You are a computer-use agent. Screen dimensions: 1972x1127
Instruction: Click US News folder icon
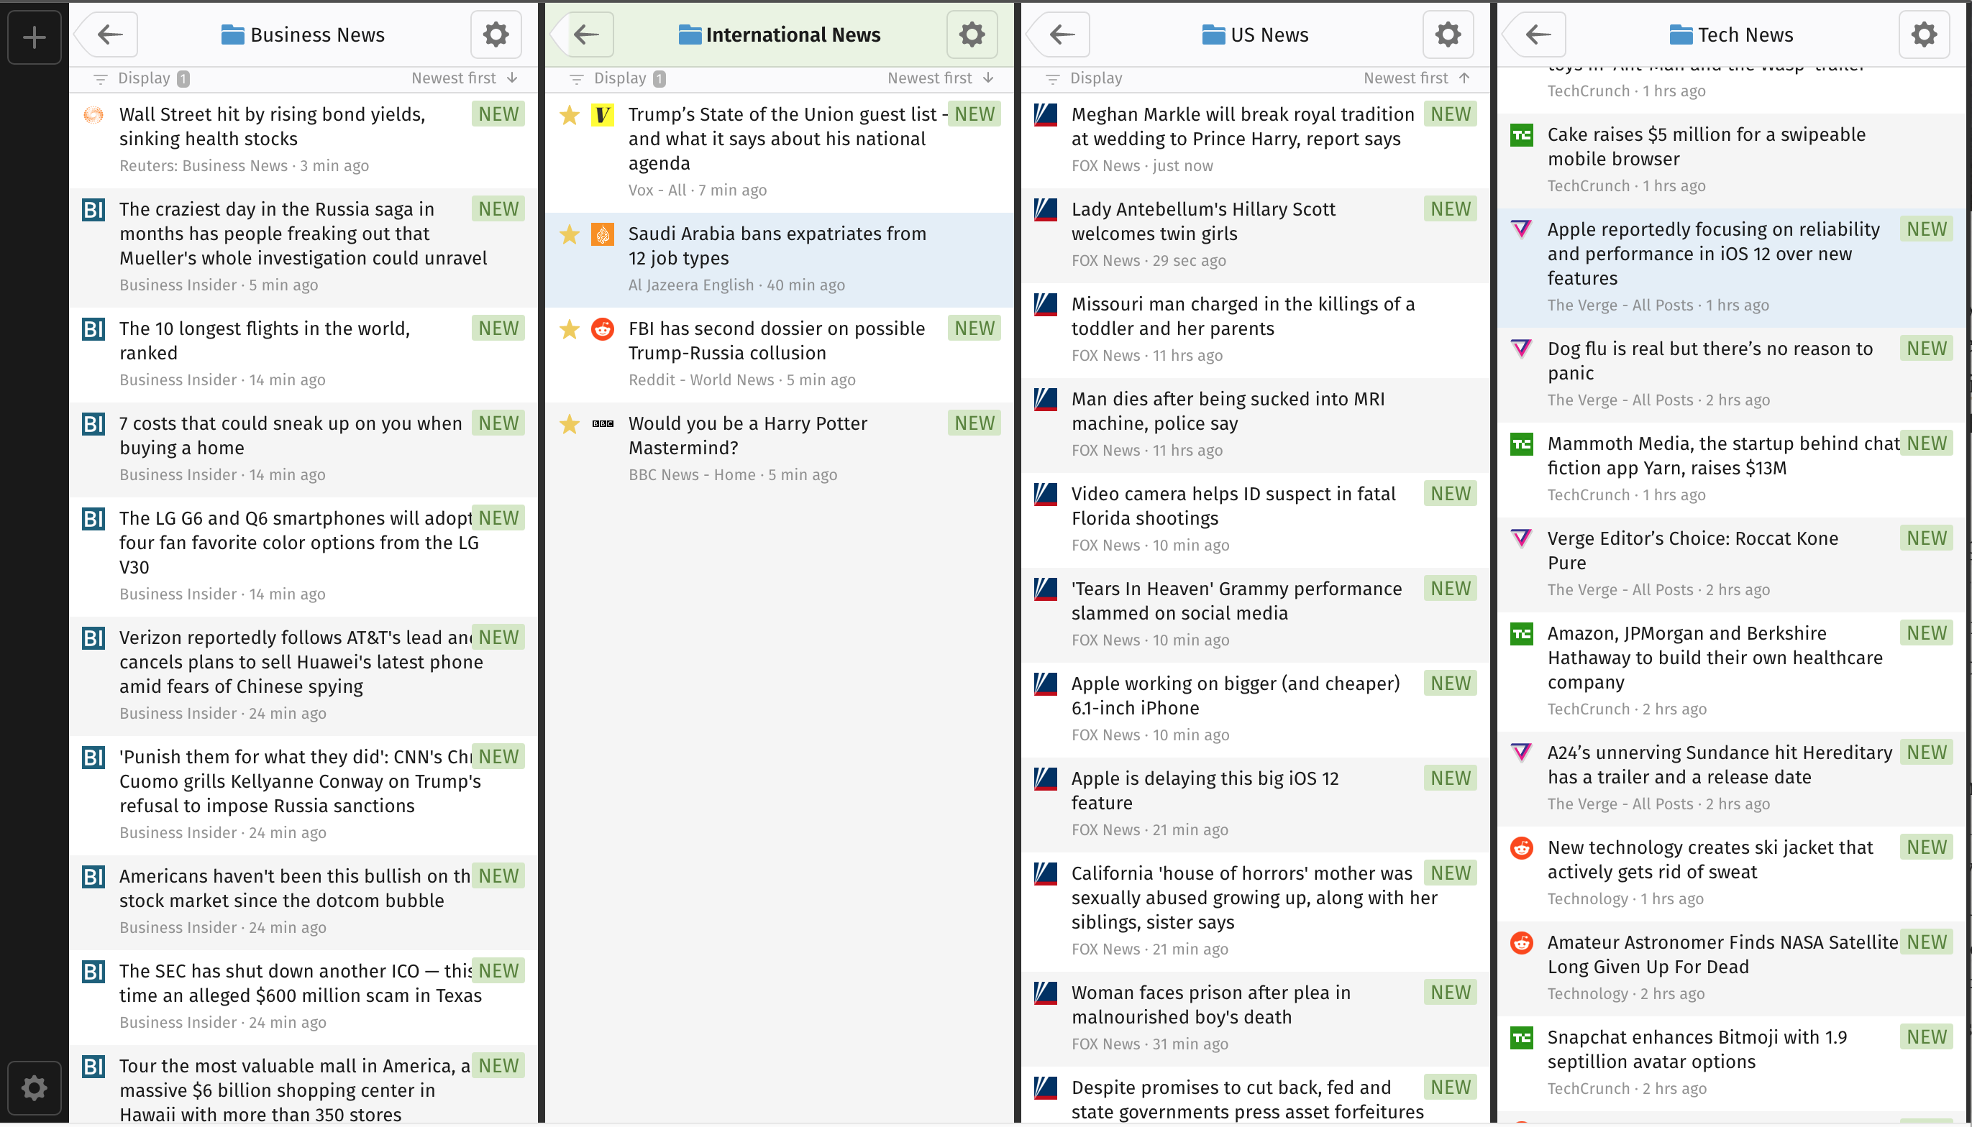(x=1213, y=34)
